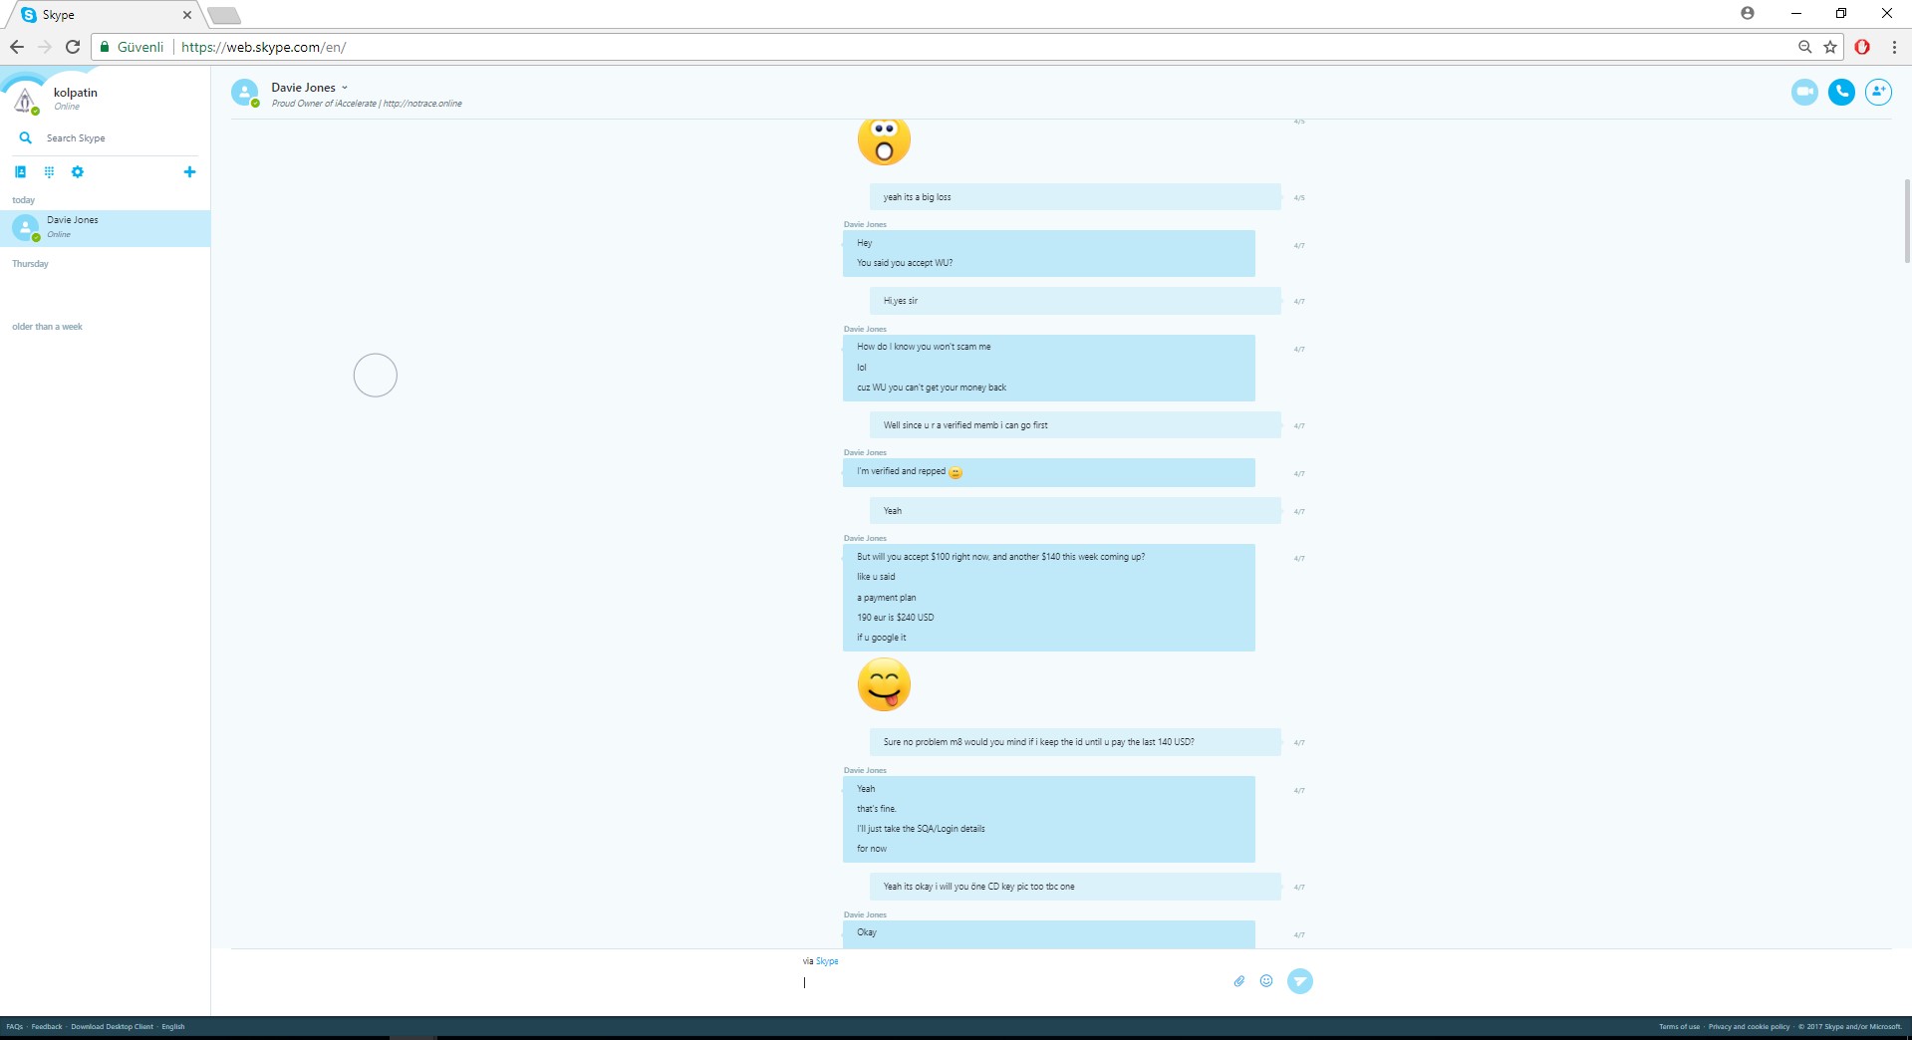
Task: Click message '190 eur is $240 USD'
Action: [x=896, y=618]
